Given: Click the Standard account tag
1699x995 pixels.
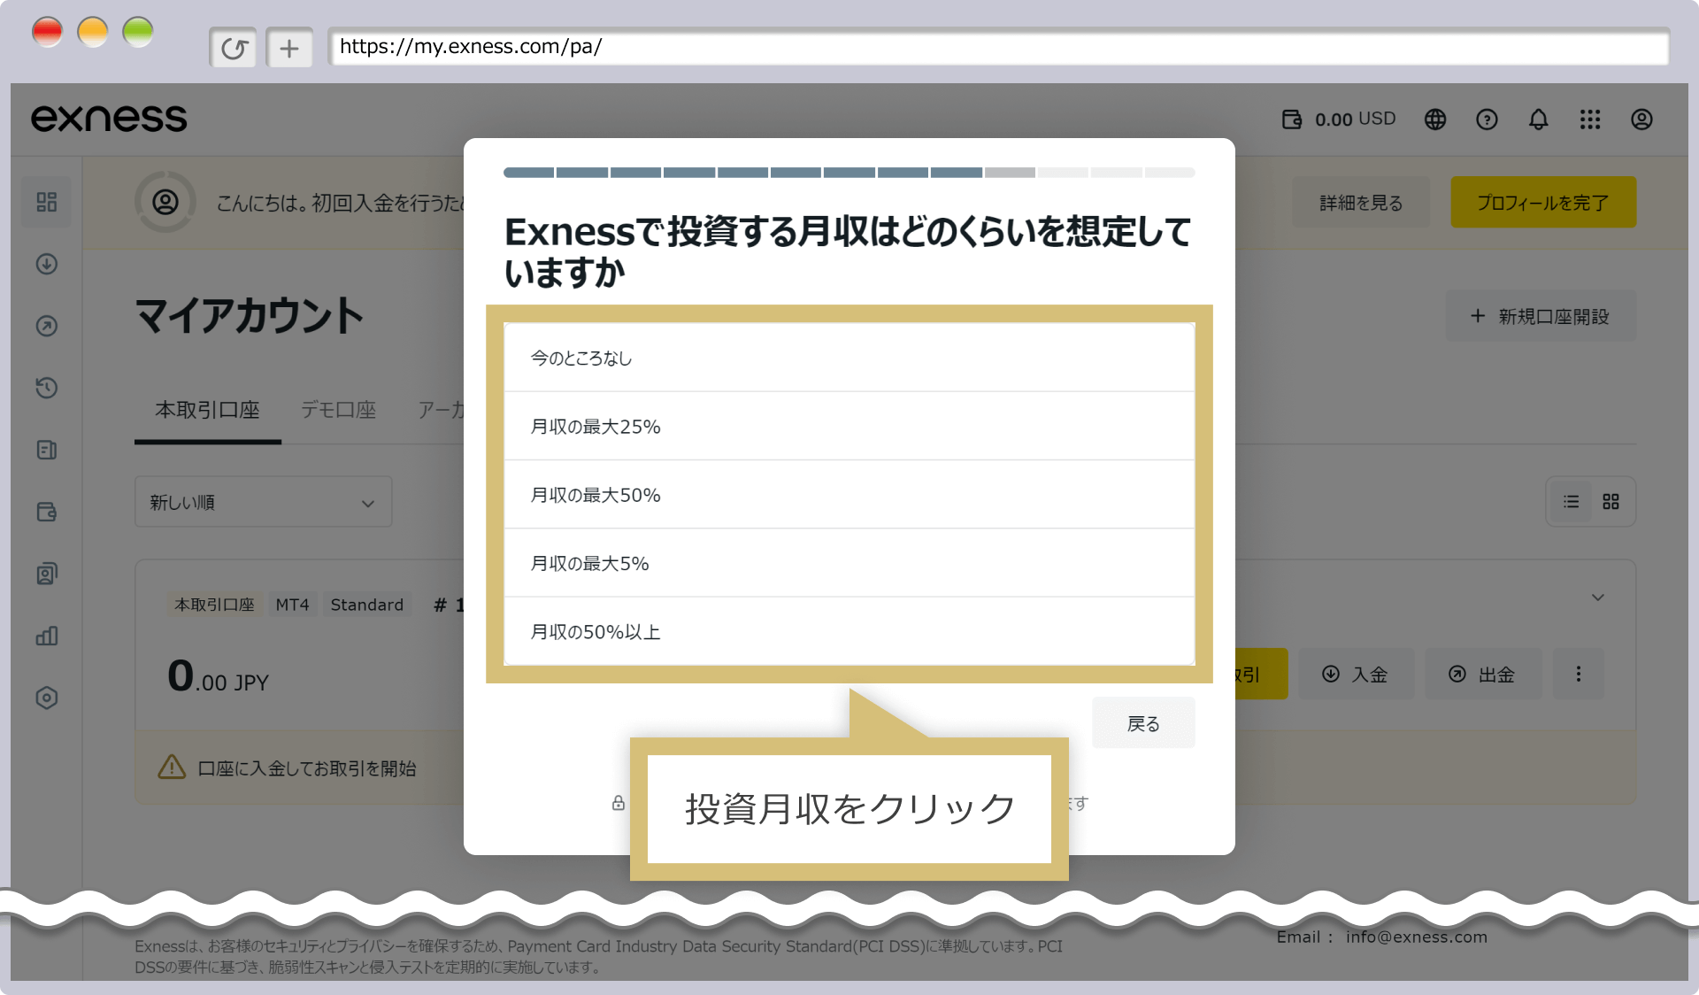Looking at the screenshot, I should [x=367, y=605].
